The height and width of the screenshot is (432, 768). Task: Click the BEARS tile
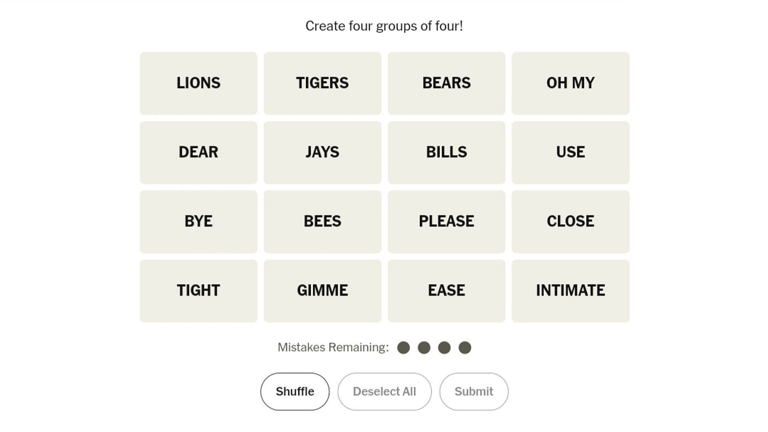coord(446,83)
